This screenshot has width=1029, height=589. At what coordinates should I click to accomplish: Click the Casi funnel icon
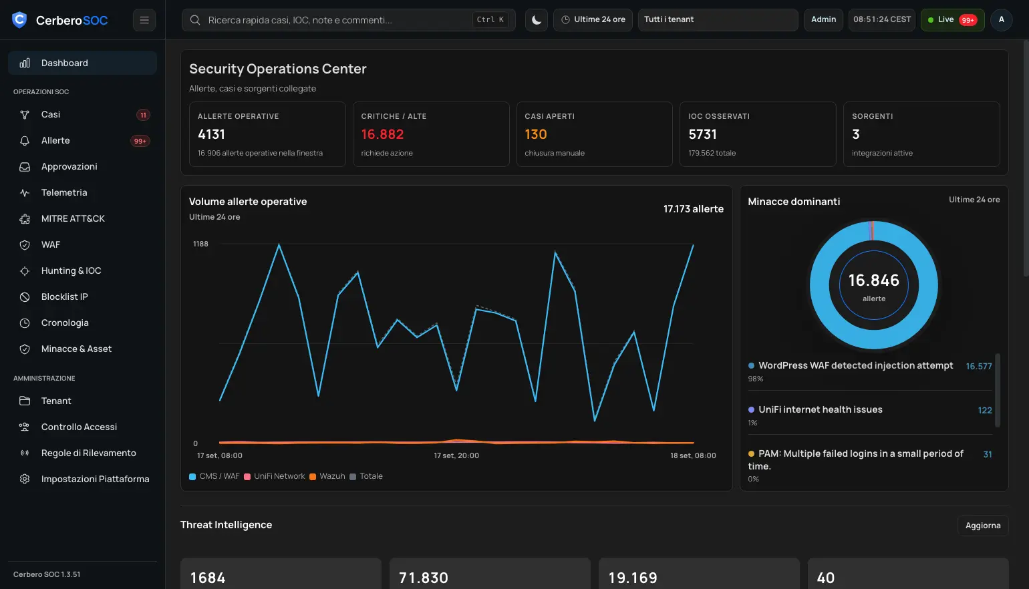[25, 115]
